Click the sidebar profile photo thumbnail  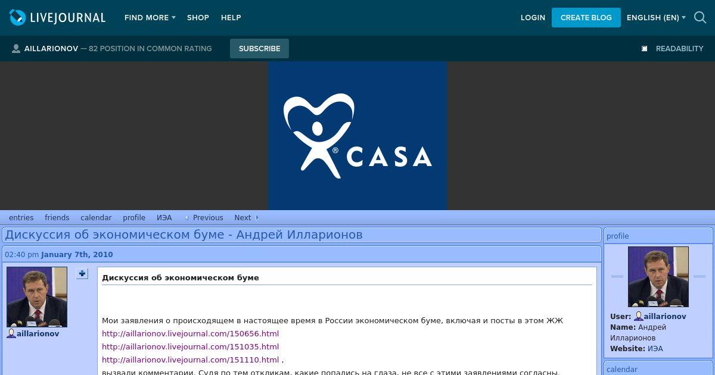click(x=658, y=277)
